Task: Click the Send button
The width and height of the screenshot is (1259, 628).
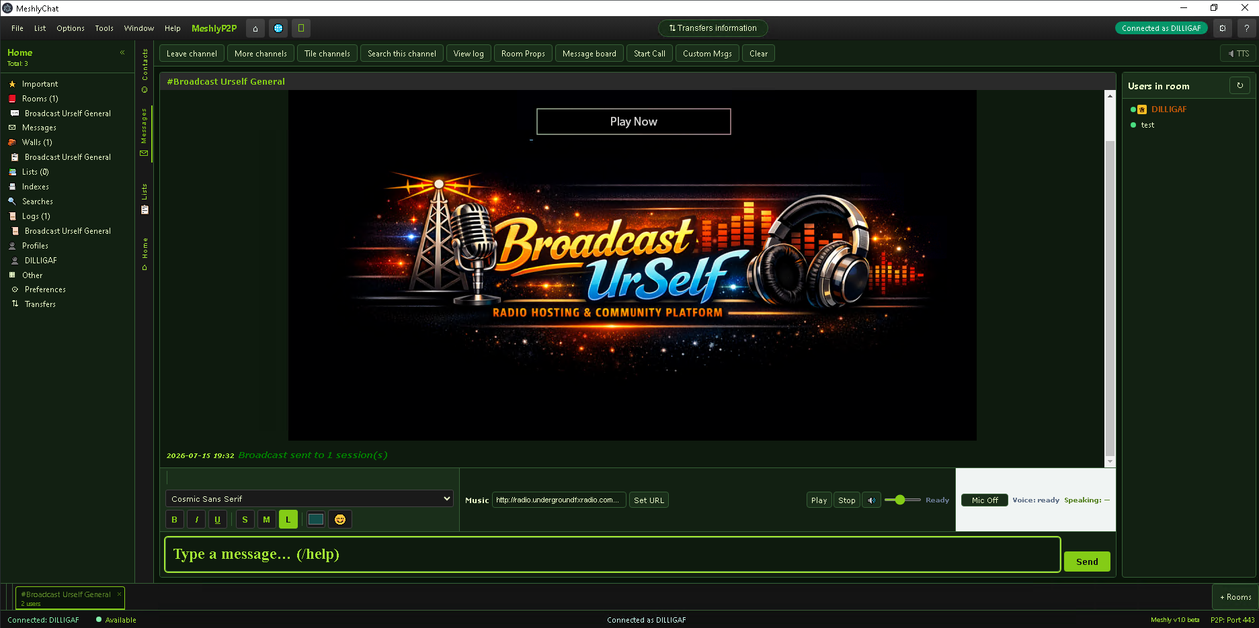Action: 1087,562
